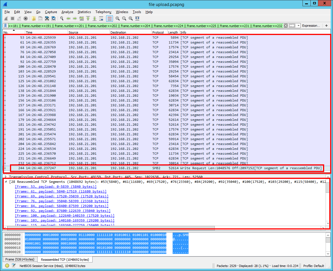Select packet number 53 row
The height and width of the screenshot is (271, 333).
167,38
